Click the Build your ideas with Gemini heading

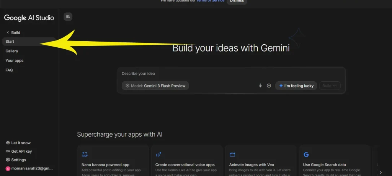[231, 48]
